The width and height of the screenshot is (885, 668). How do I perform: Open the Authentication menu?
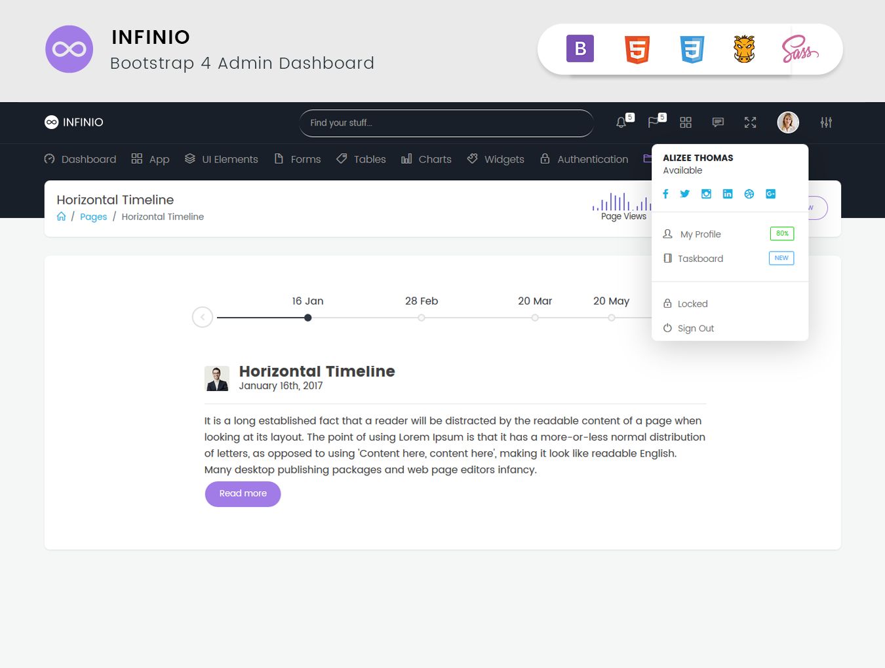click(x=583, y=159)
